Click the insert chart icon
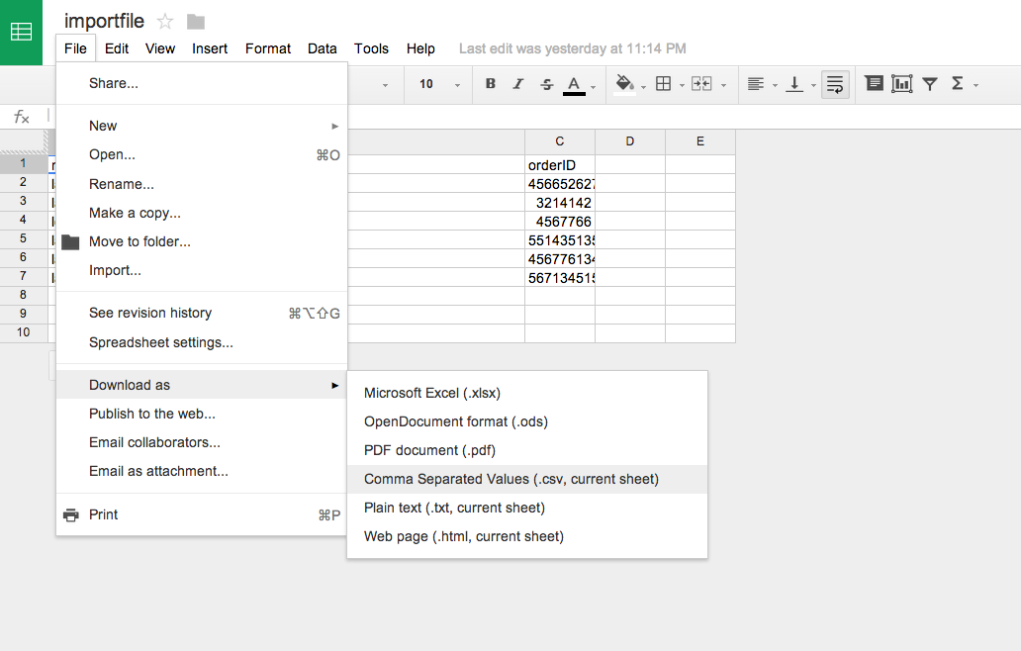 (x=902, y=83)
